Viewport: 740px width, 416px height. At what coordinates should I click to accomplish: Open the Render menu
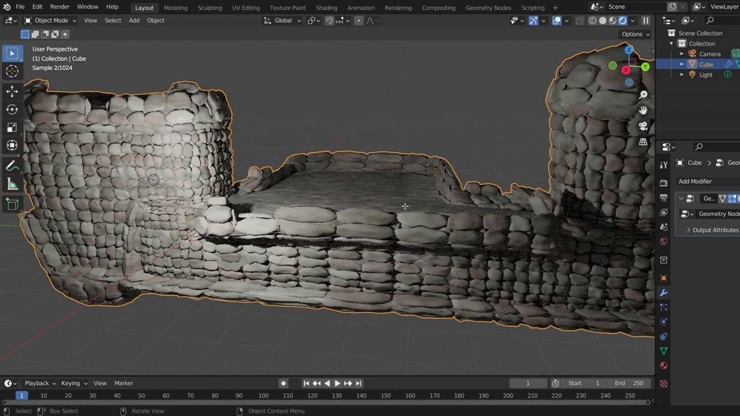[x=60, y=7]
